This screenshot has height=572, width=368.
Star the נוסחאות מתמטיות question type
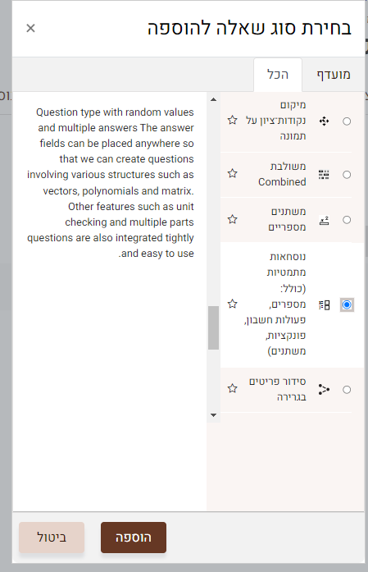pyautogui.click(x=233, y=304)
